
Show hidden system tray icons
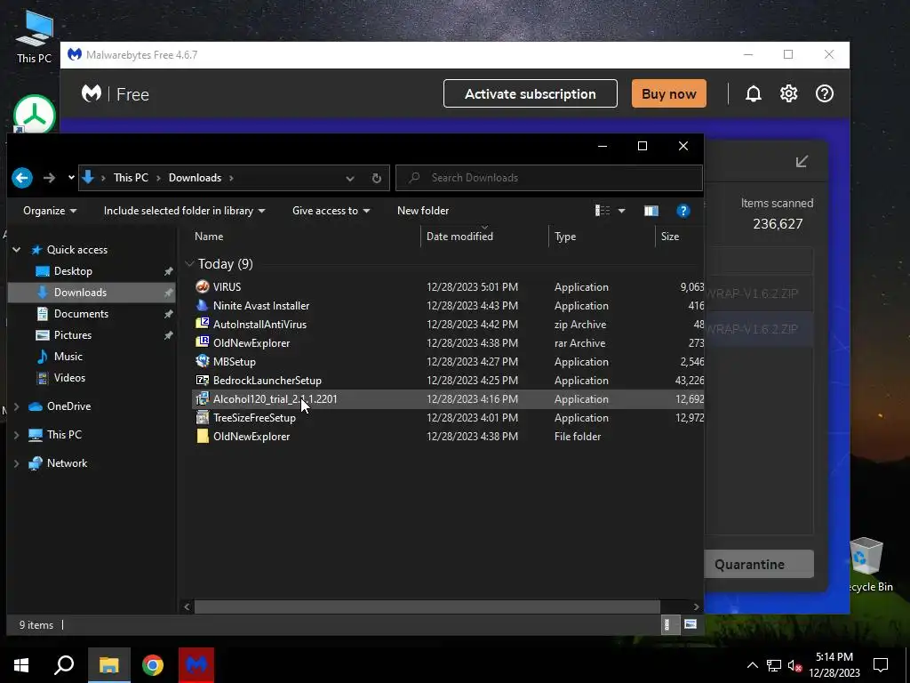(752, 665)
